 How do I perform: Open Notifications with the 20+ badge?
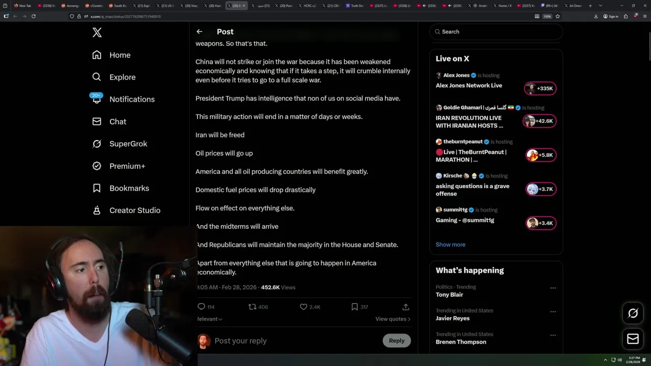[x=123, y=99]
